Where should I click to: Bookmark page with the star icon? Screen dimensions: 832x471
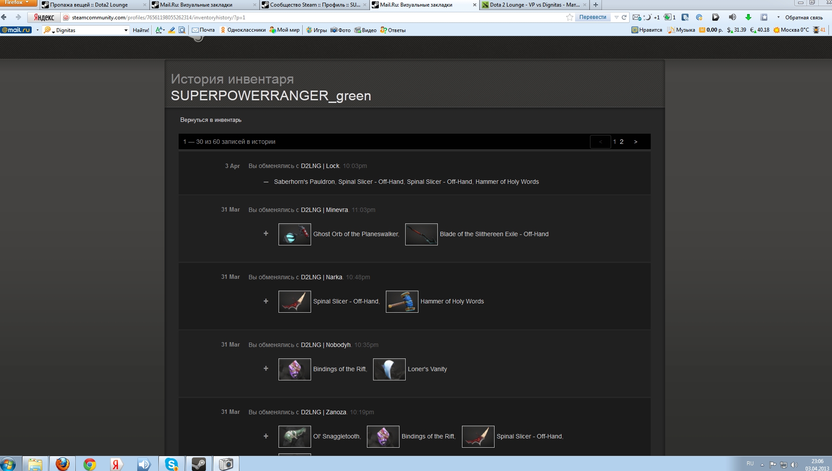tap(570, 17)
